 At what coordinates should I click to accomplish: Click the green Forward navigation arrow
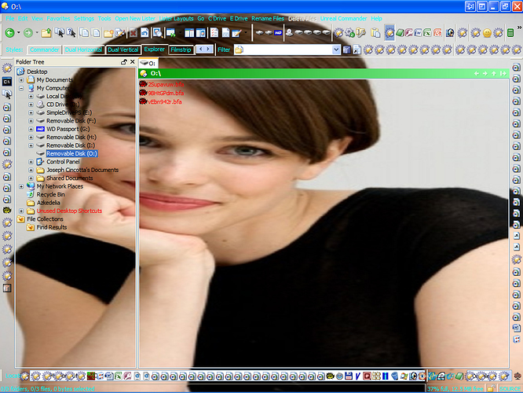27,33
